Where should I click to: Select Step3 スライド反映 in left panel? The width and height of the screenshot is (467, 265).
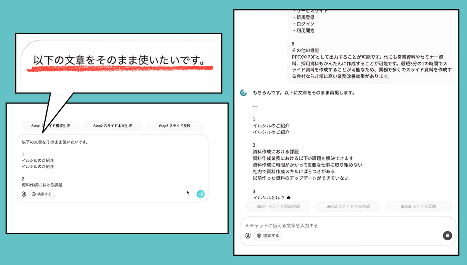175,126
